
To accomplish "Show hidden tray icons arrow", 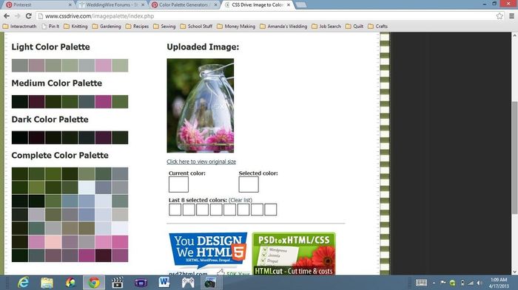I will tap(434, 283).
